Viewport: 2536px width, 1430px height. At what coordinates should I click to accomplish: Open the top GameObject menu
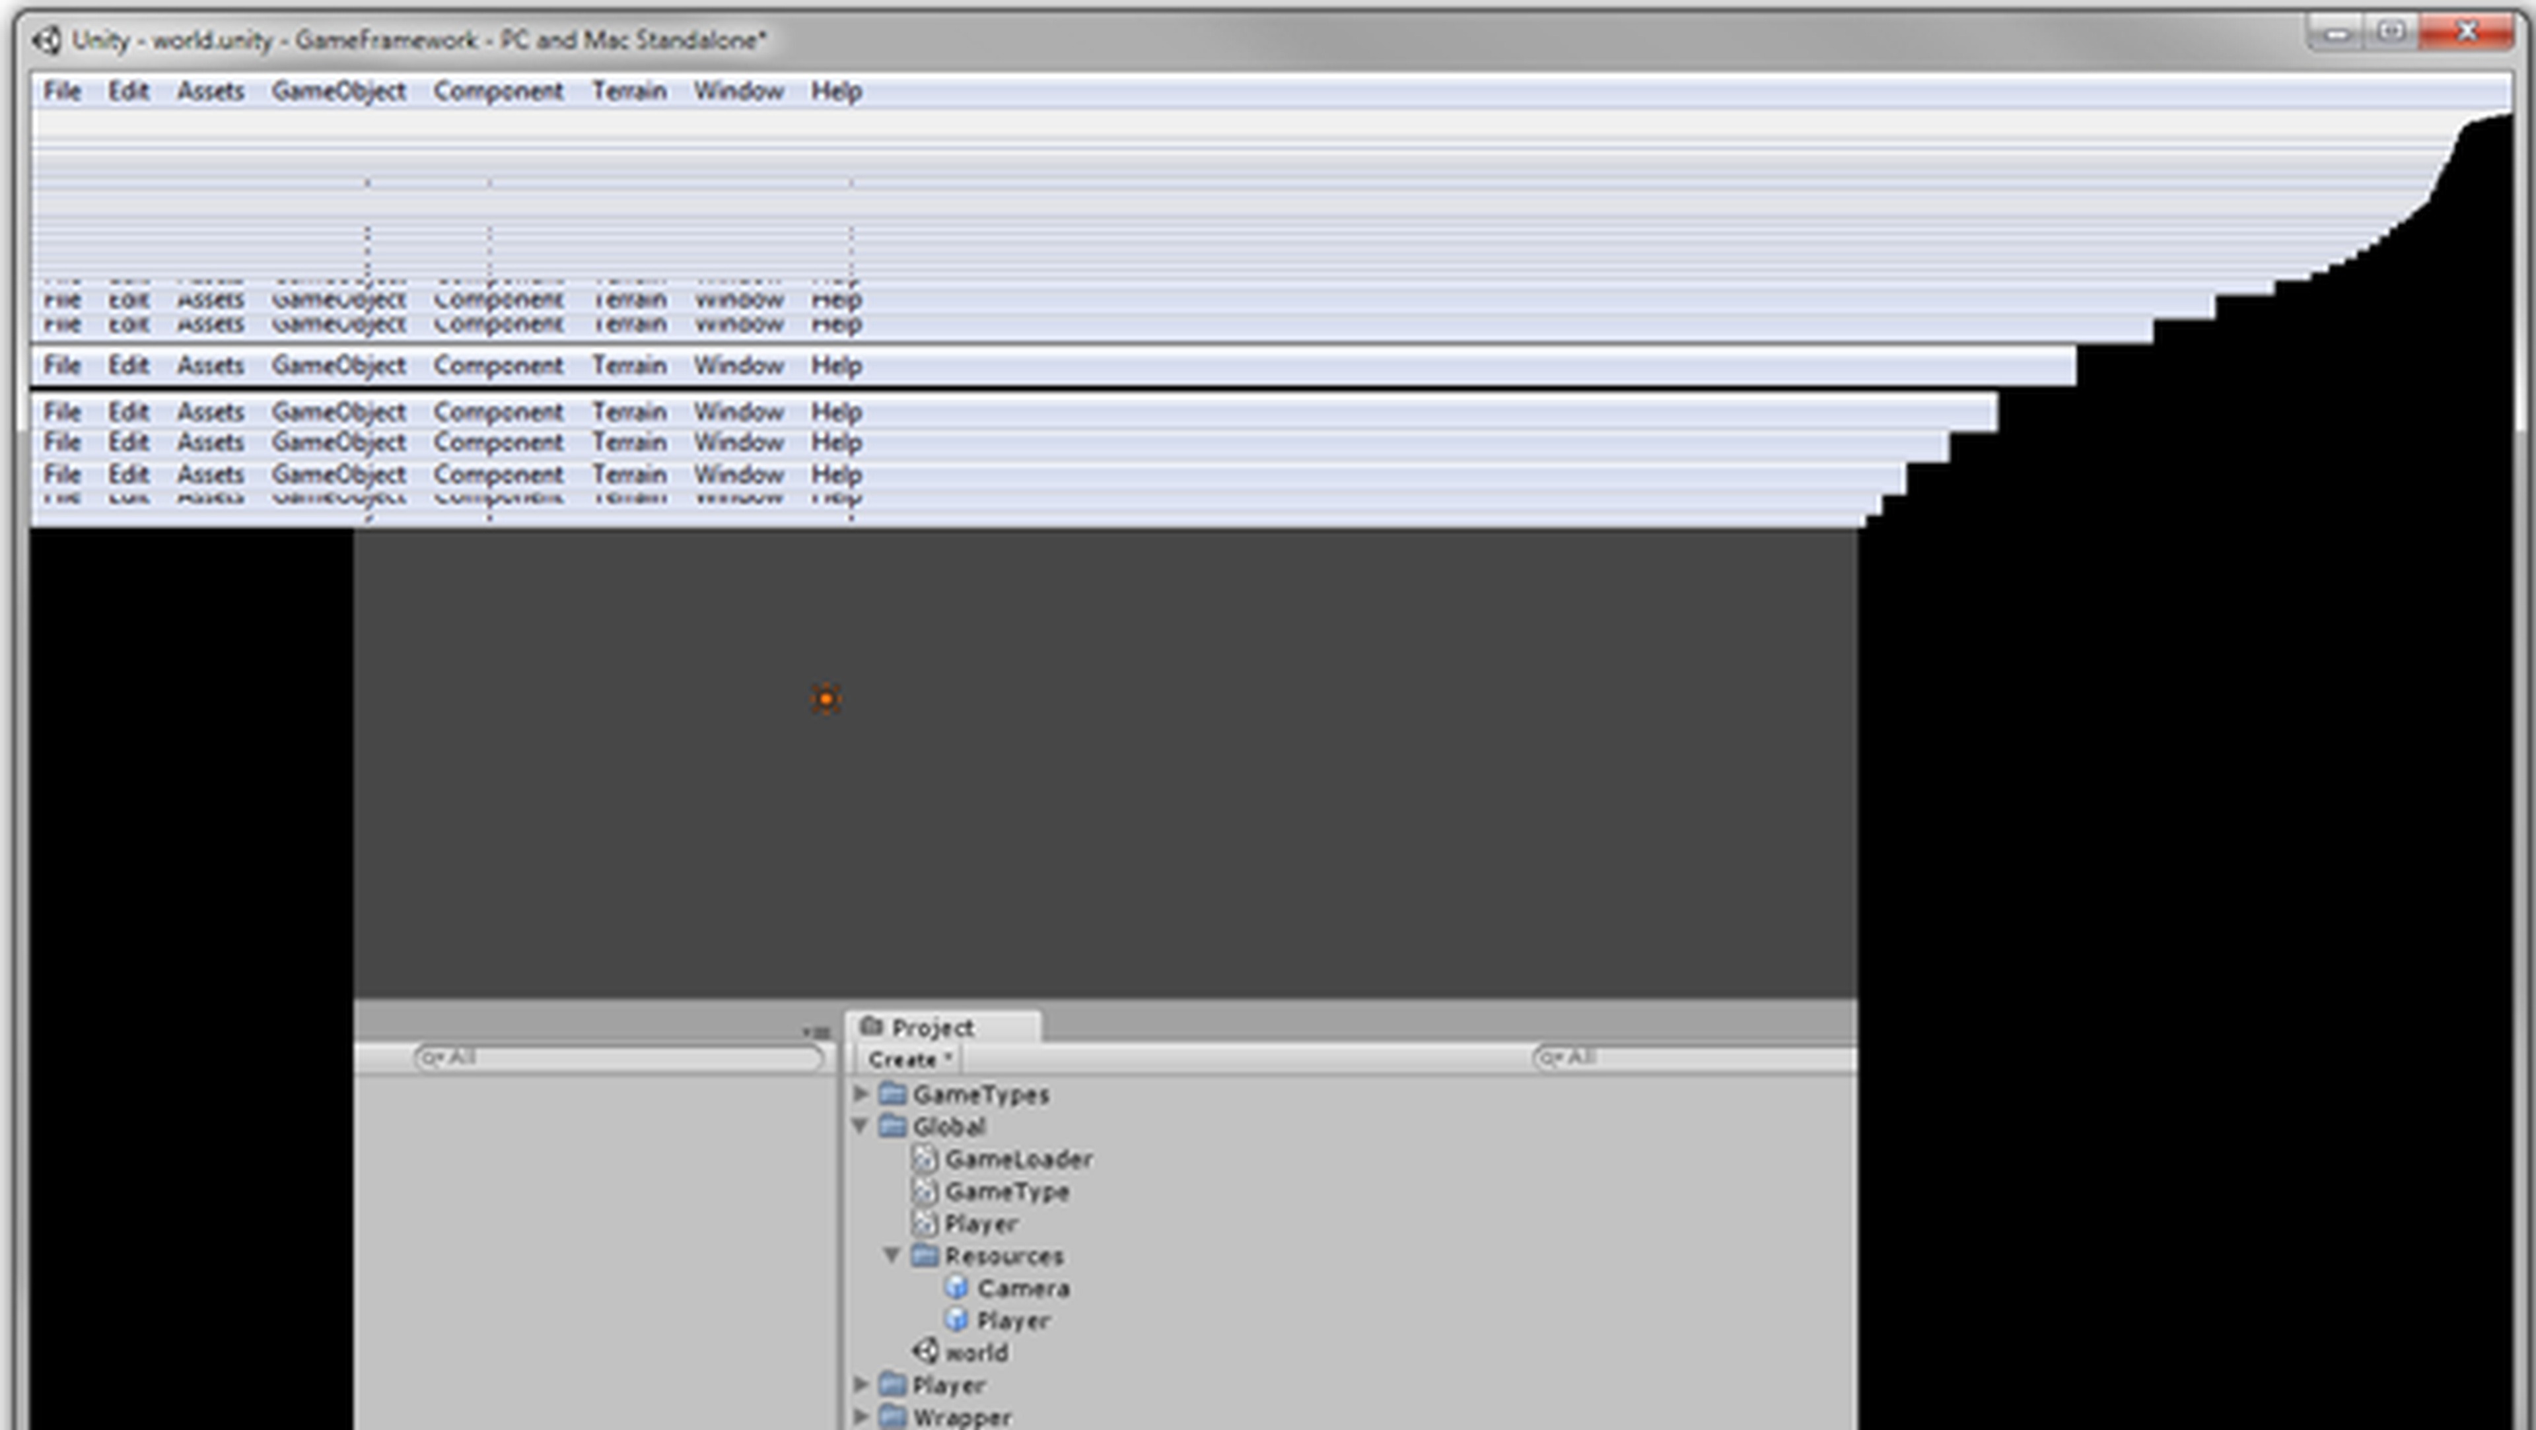pos(339,92)
